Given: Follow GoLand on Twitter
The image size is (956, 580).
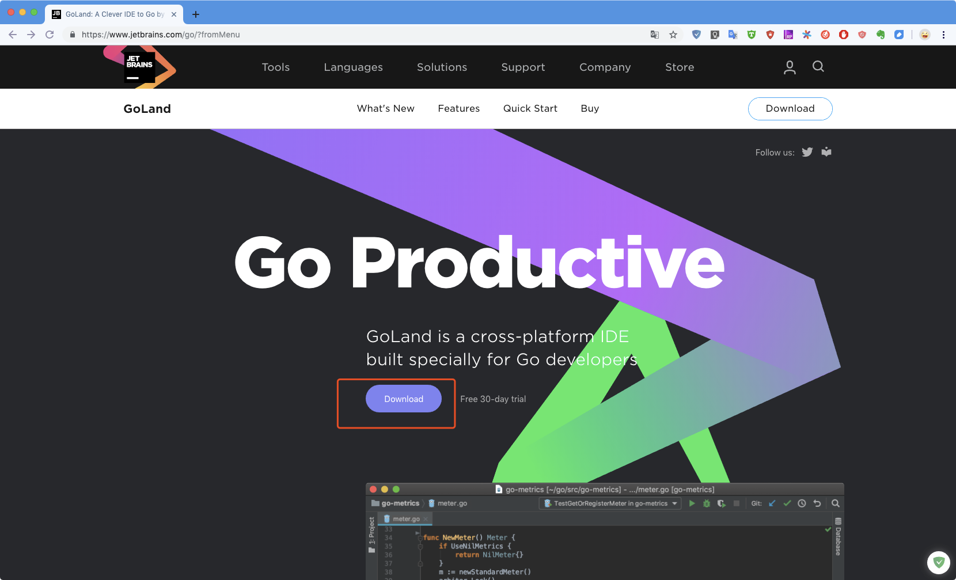Looking at the screenshot, I should [x=807, y=152].
